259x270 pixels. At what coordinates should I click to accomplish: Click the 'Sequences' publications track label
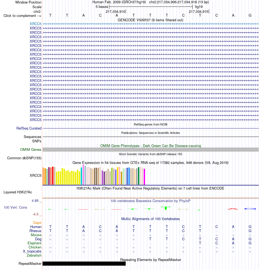(x=32, y=137)
